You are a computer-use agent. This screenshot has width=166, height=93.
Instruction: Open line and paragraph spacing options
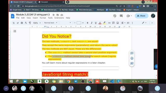pos(128,23)
